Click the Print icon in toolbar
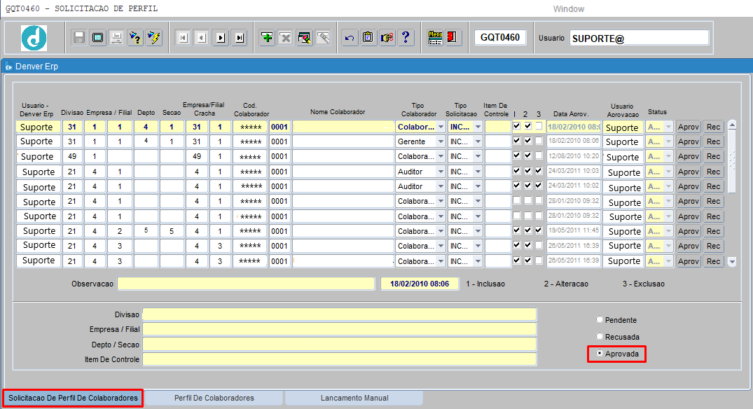 [117, 37]
